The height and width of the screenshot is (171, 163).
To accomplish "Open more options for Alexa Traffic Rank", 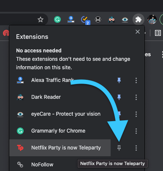I will (136, 80).
